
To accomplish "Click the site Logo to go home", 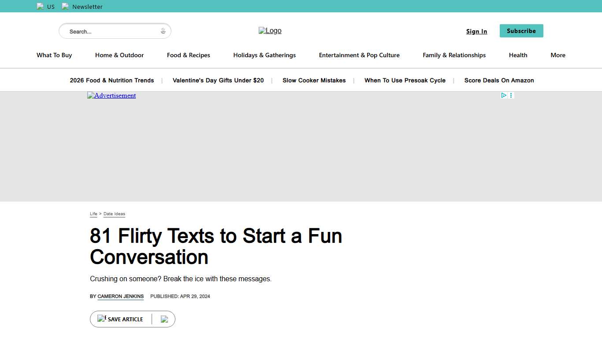I will (270, 30).
